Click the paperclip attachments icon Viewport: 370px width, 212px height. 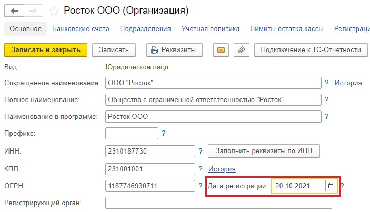[x=242, y=50]
